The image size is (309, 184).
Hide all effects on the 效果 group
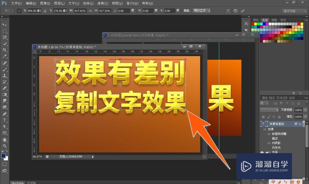pos(264,129)
